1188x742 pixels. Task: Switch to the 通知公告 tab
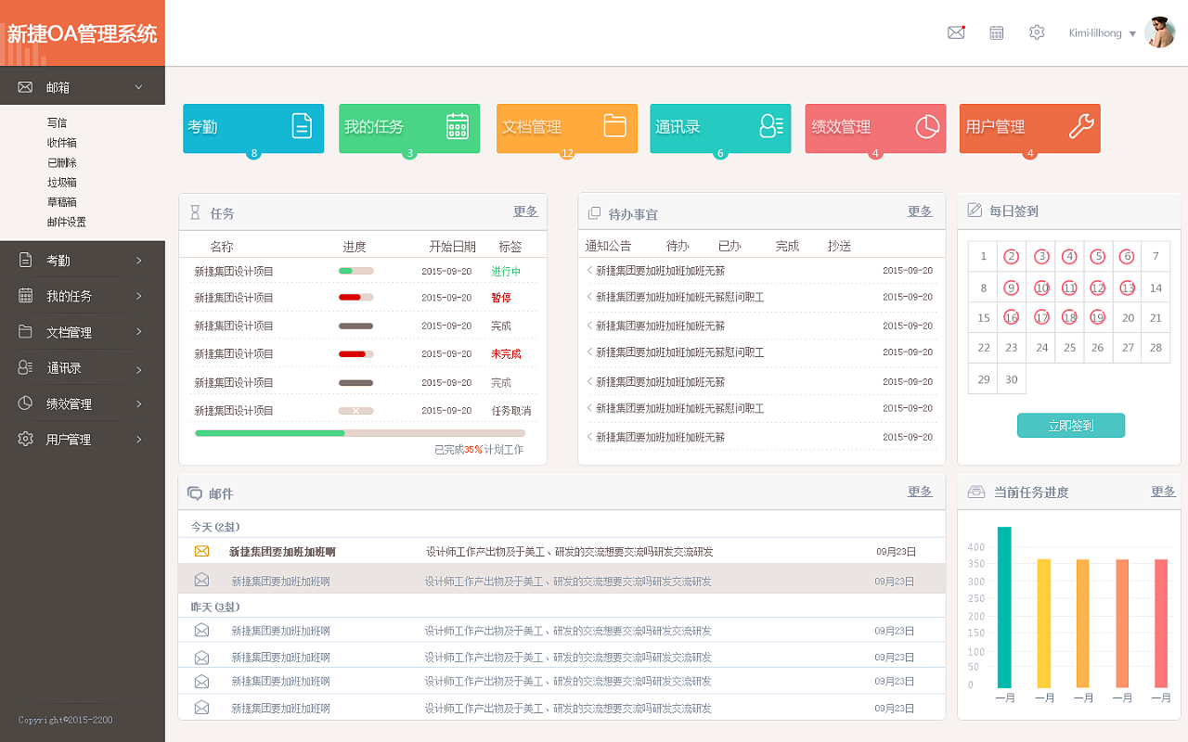(x=608, y=246)
